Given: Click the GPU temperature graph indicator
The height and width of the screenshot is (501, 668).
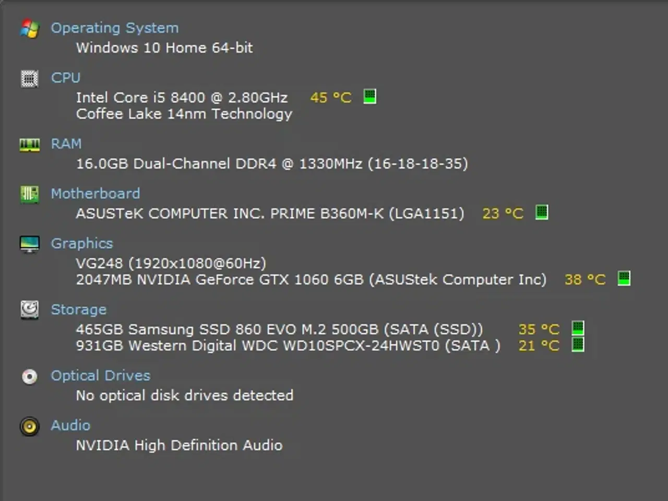Looking at the screenshot, I should (x=624, y=279).
